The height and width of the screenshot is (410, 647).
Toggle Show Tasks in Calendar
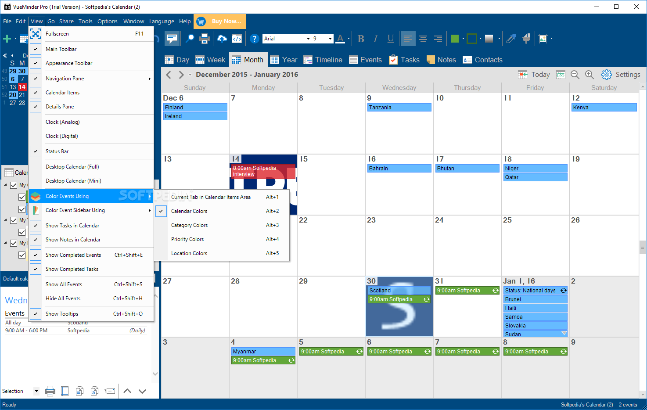(36, 226)
